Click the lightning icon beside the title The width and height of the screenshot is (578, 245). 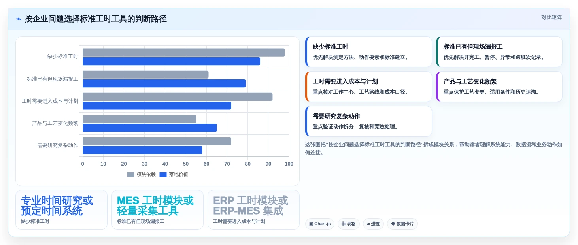[x=19, y=19]
